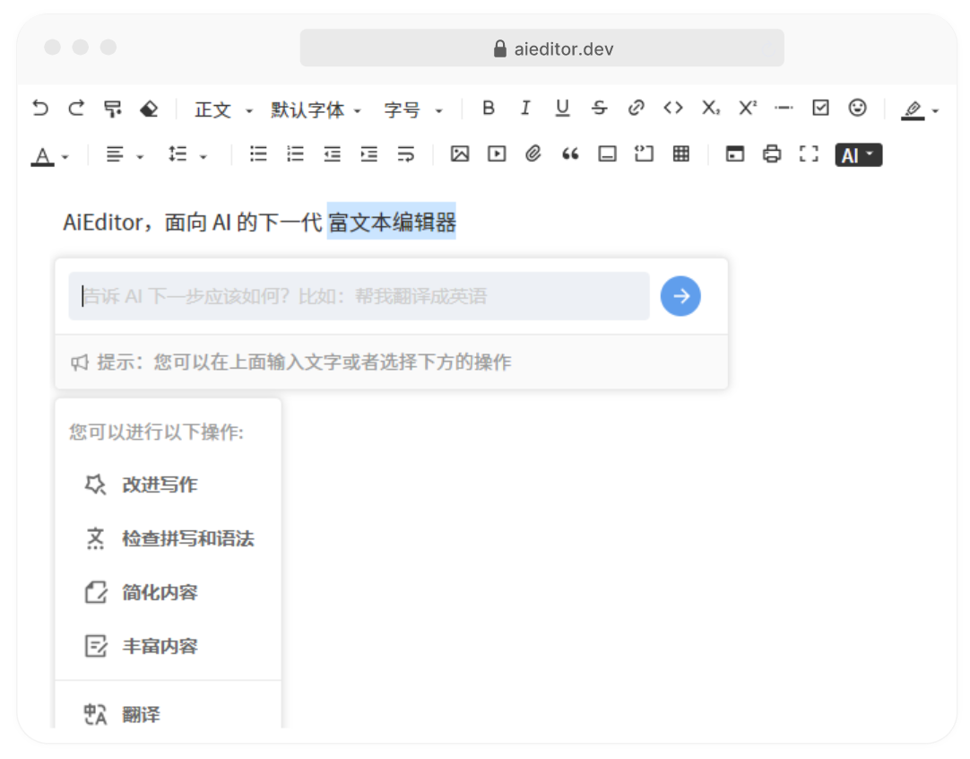The height and width of the screenshot is (759, 970).
Task: Insert a todo checkbox list
Action: click(820, 108)
